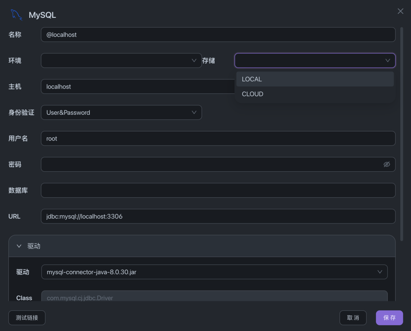Click the 数据库 database input field

coord(218,190)
